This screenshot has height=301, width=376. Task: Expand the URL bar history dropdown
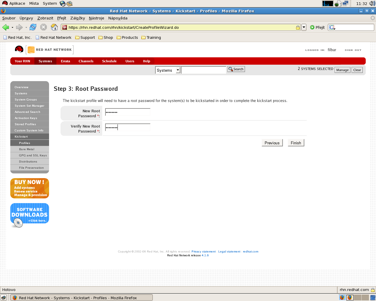pos(304,27)
